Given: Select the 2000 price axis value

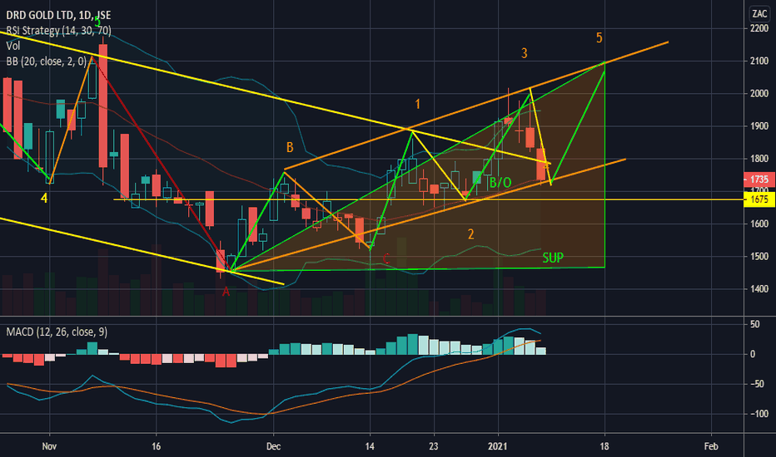Looking at the screenshot, I should point(759,93).
